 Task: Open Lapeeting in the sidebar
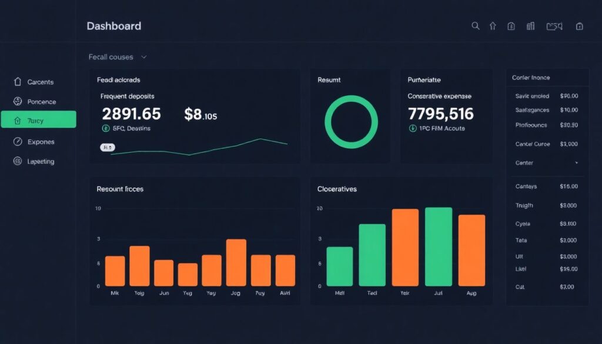(40, 161)
